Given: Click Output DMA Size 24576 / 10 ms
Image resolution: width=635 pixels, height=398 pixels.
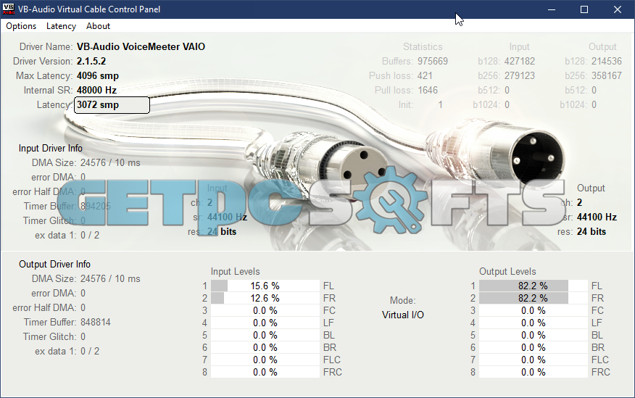Looking at the screenshot, I should click(x=110, y=278).
